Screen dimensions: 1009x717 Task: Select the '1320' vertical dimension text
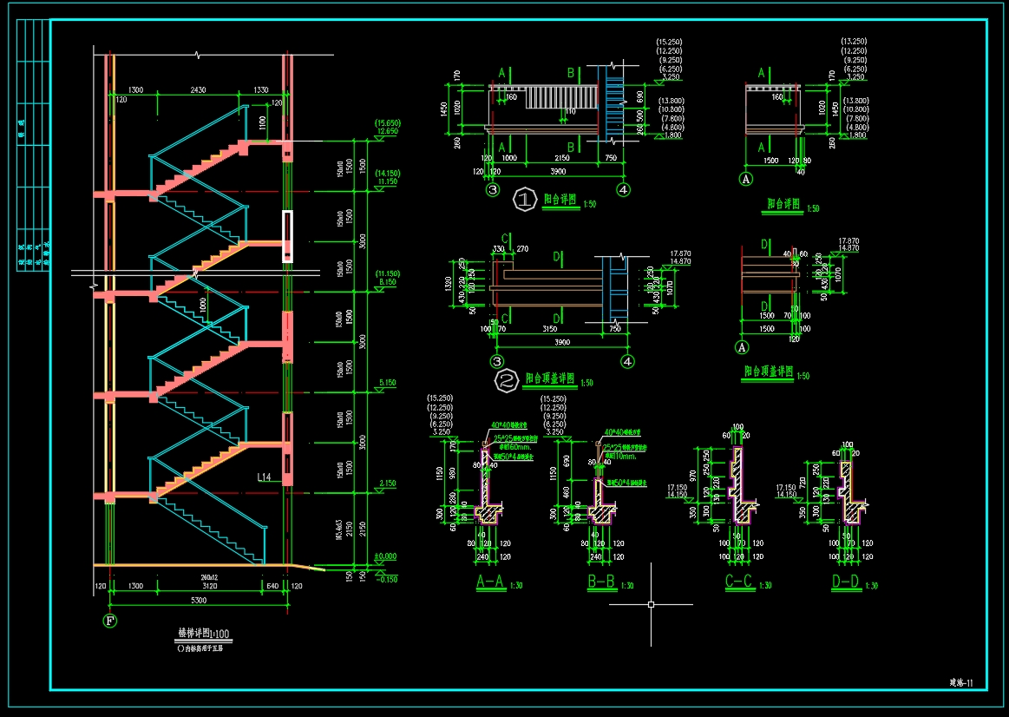pyautogui.click(x=449, y=284)
